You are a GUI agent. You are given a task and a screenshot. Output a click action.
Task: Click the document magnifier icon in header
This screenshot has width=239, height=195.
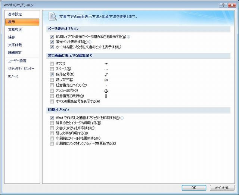pyautogui.click(x=53, y=16)
